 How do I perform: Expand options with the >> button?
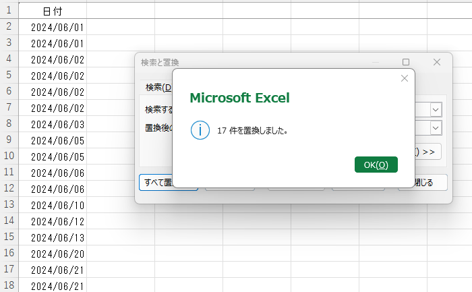427,152
